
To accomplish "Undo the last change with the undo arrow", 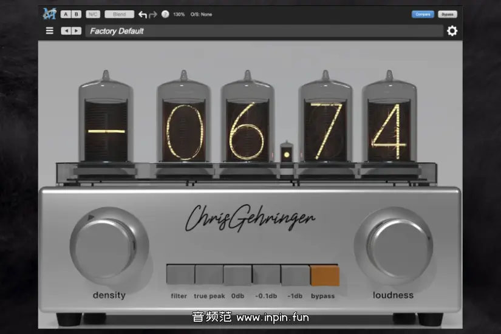I will tap(143, 15).
